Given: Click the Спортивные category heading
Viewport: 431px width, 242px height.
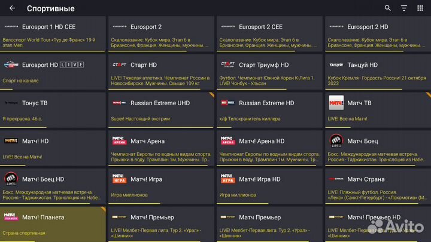Looking at the screenshot, I should point(50,8).
